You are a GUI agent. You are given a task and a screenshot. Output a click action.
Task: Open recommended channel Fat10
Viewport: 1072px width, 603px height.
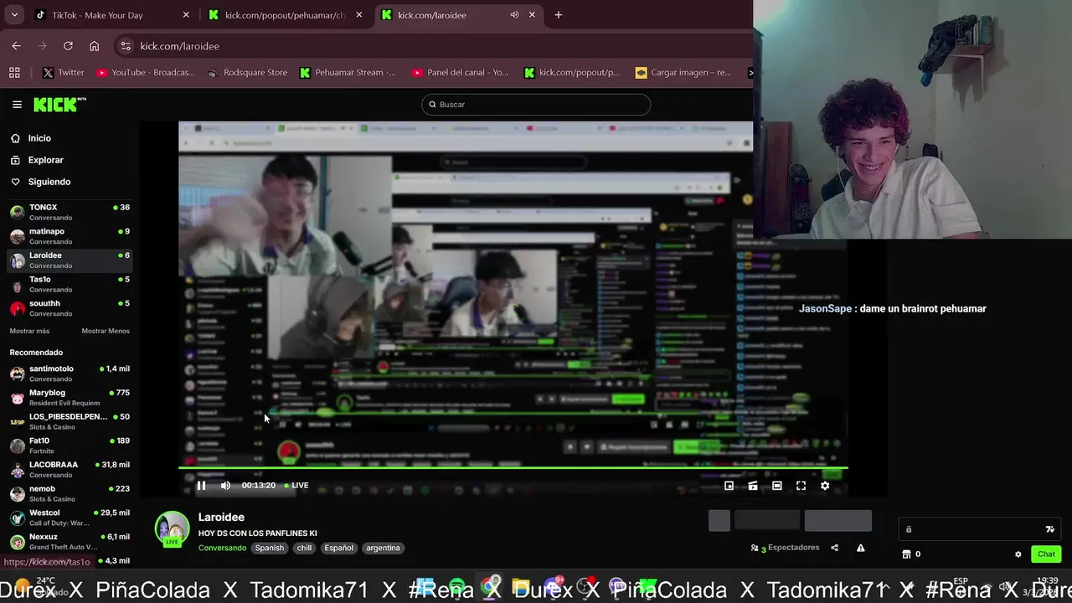[x=69, y=446]
